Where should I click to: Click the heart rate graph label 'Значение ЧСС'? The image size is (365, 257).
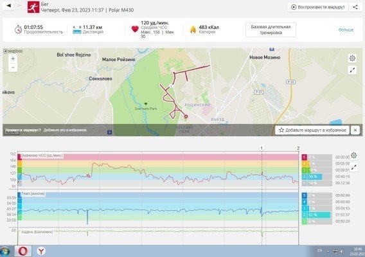(x=42, y=155)
